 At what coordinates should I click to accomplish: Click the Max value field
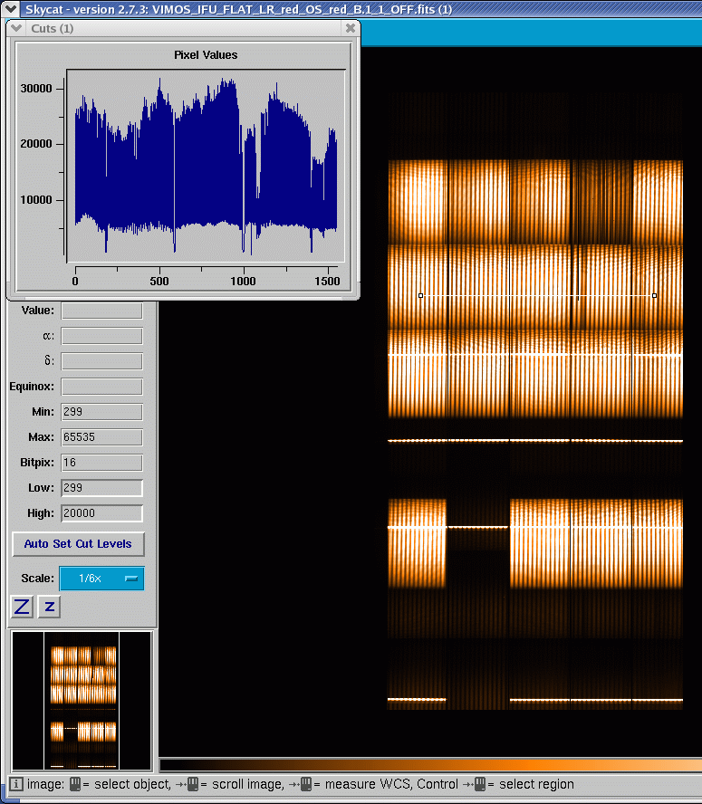click(x=101, y=437)
